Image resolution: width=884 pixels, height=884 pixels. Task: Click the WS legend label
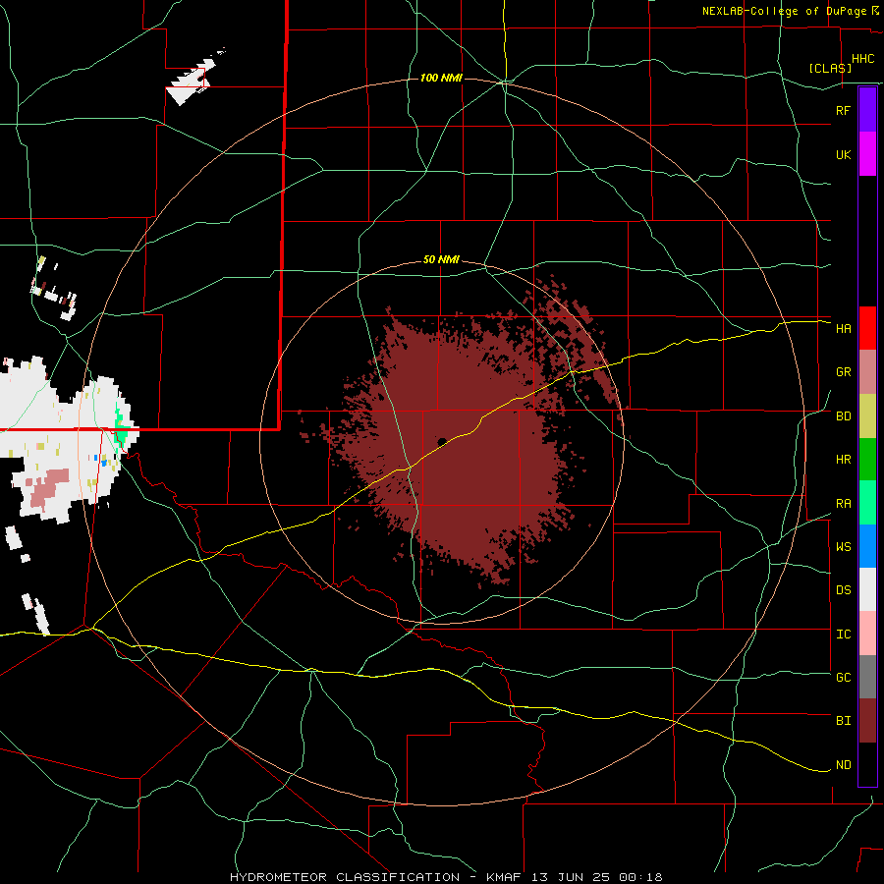click(843, 546)
